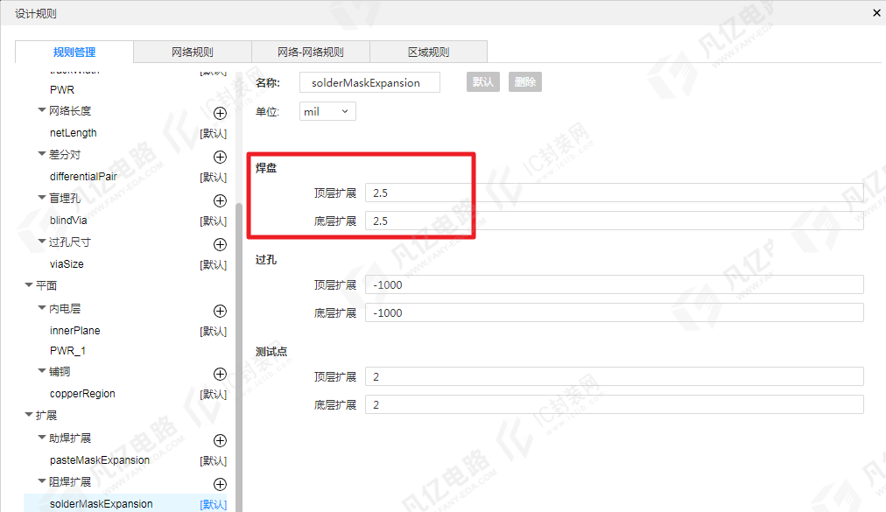Screen dimensions: 886x512
Task: Collapse the 平面 category
Action: tap(29, 284)
